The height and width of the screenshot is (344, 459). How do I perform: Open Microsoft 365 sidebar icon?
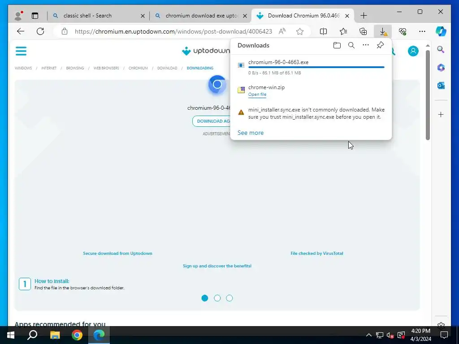tap(441, 68)
